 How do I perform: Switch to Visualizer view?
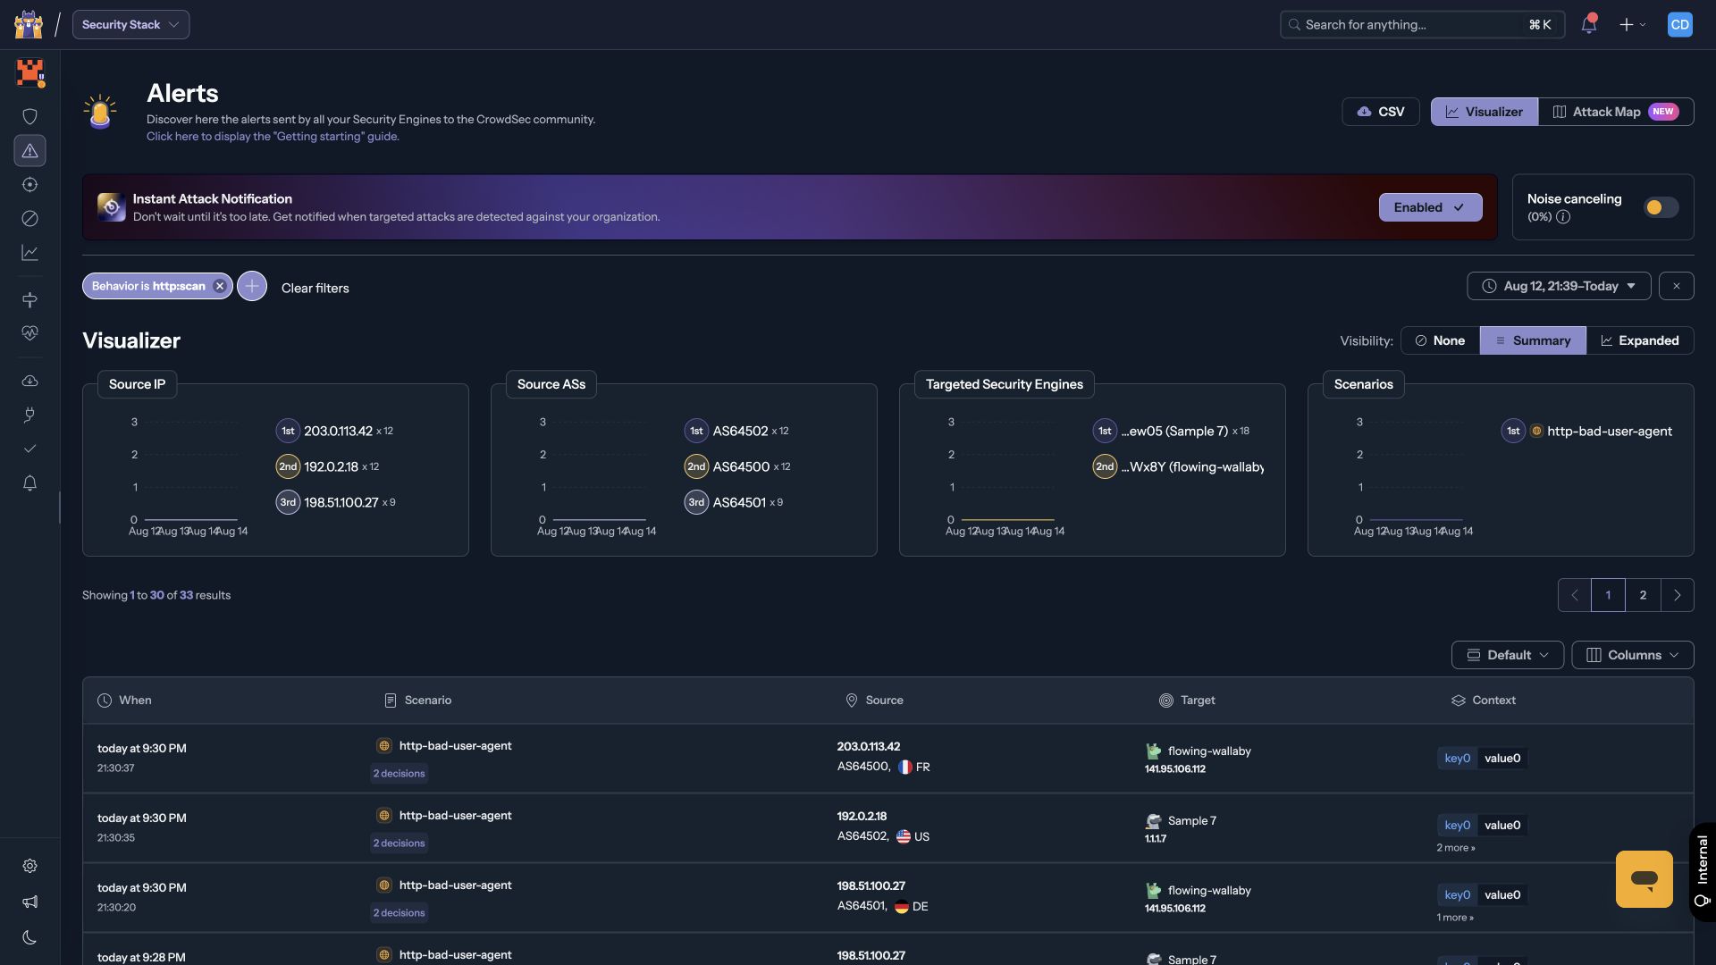tap(1484, 112)
